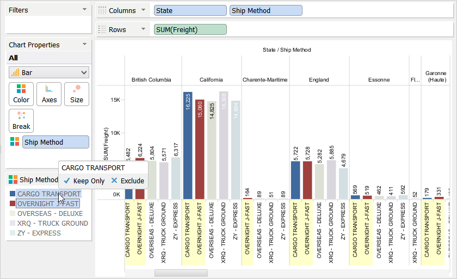Screen dimensions: 457x279
Task: Click the Color mark card icon
Action: [21, 94]
